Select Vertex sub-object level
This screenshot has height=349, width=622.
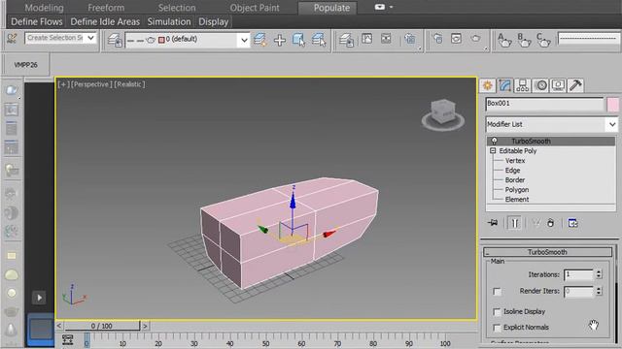pyautogui.click(x=515, y=161)
